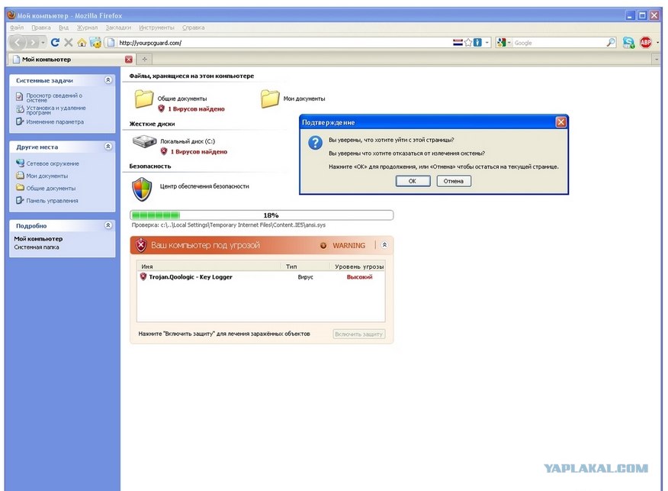
Task: Collapse the Подробно panel
Action: 108,225
